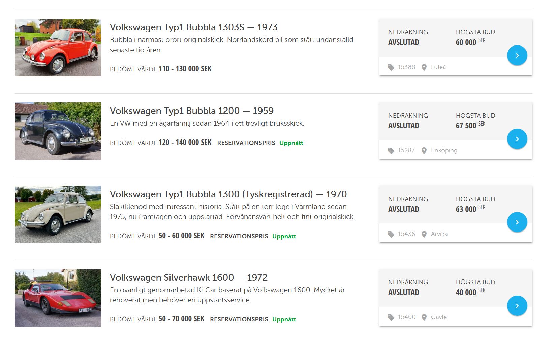The image size is (555, 339).
Task: Open the 1959 Bubbla 1200 arrow button
Action: coord(517,139)
